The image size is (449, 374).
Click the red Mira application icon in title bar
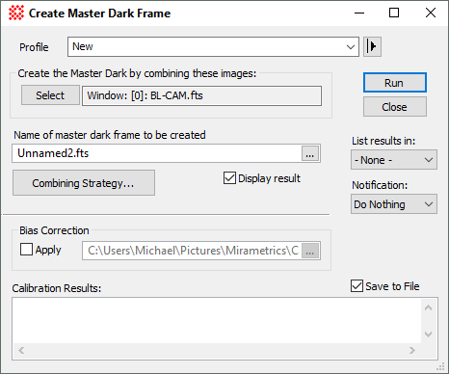click(x=16, y=13)
